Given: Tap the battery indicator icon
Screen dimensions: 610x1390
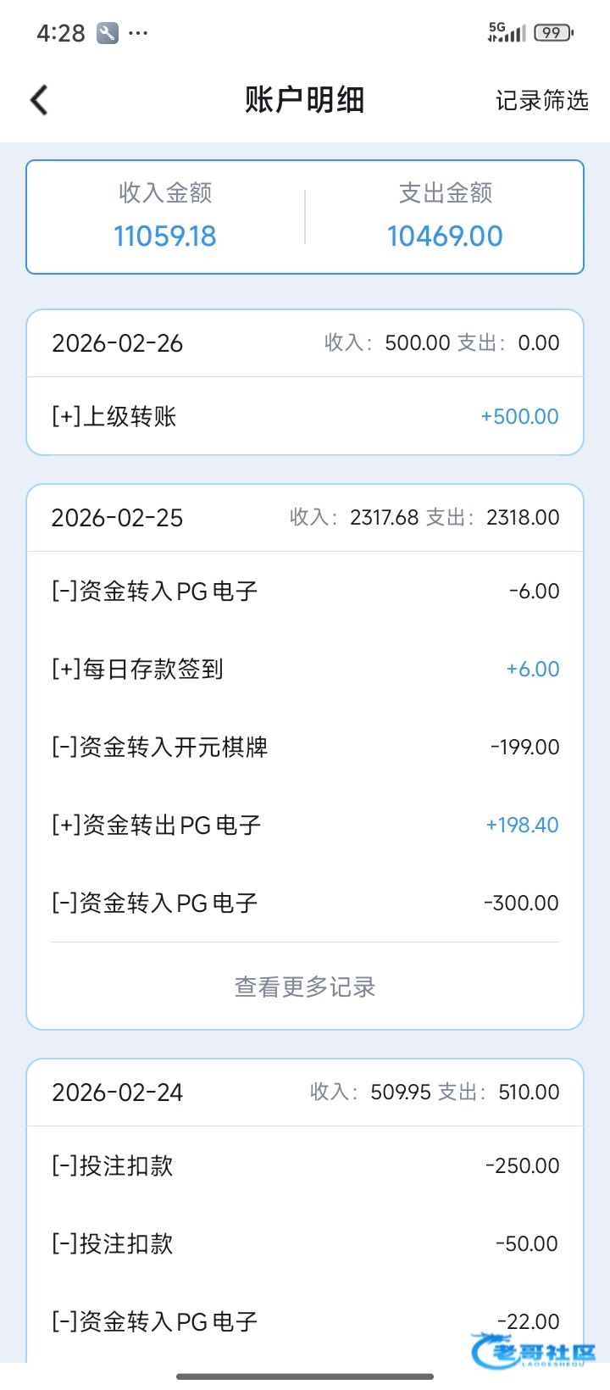Looking at the screenshot, I should tap(553, 33).
